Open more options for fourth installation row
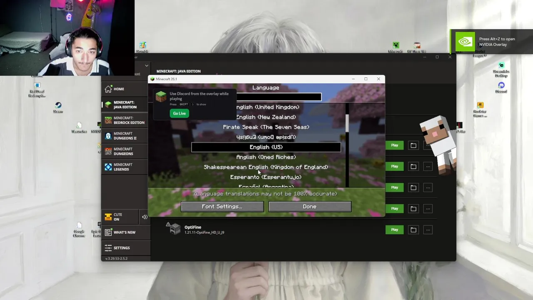The image size is (533, 300). pos(428,208)
